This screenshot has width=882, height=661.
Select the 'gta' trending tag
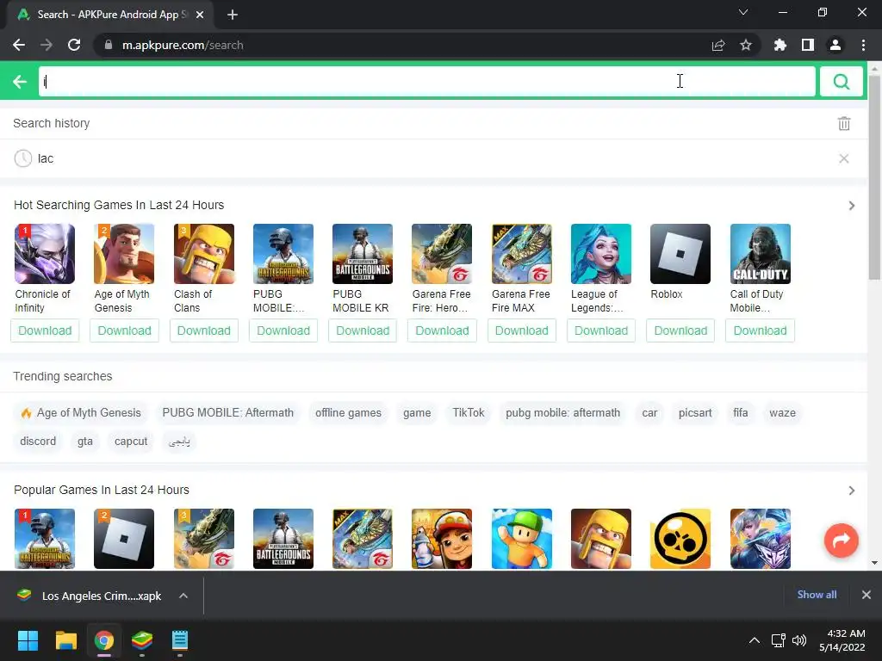coord(85,442)
